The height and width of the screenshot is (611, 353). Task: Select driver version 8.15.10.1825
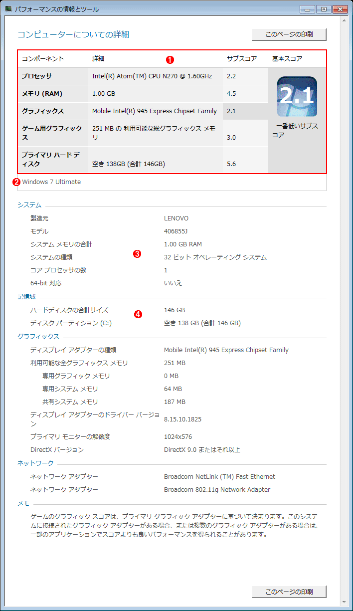pos(183,419)
